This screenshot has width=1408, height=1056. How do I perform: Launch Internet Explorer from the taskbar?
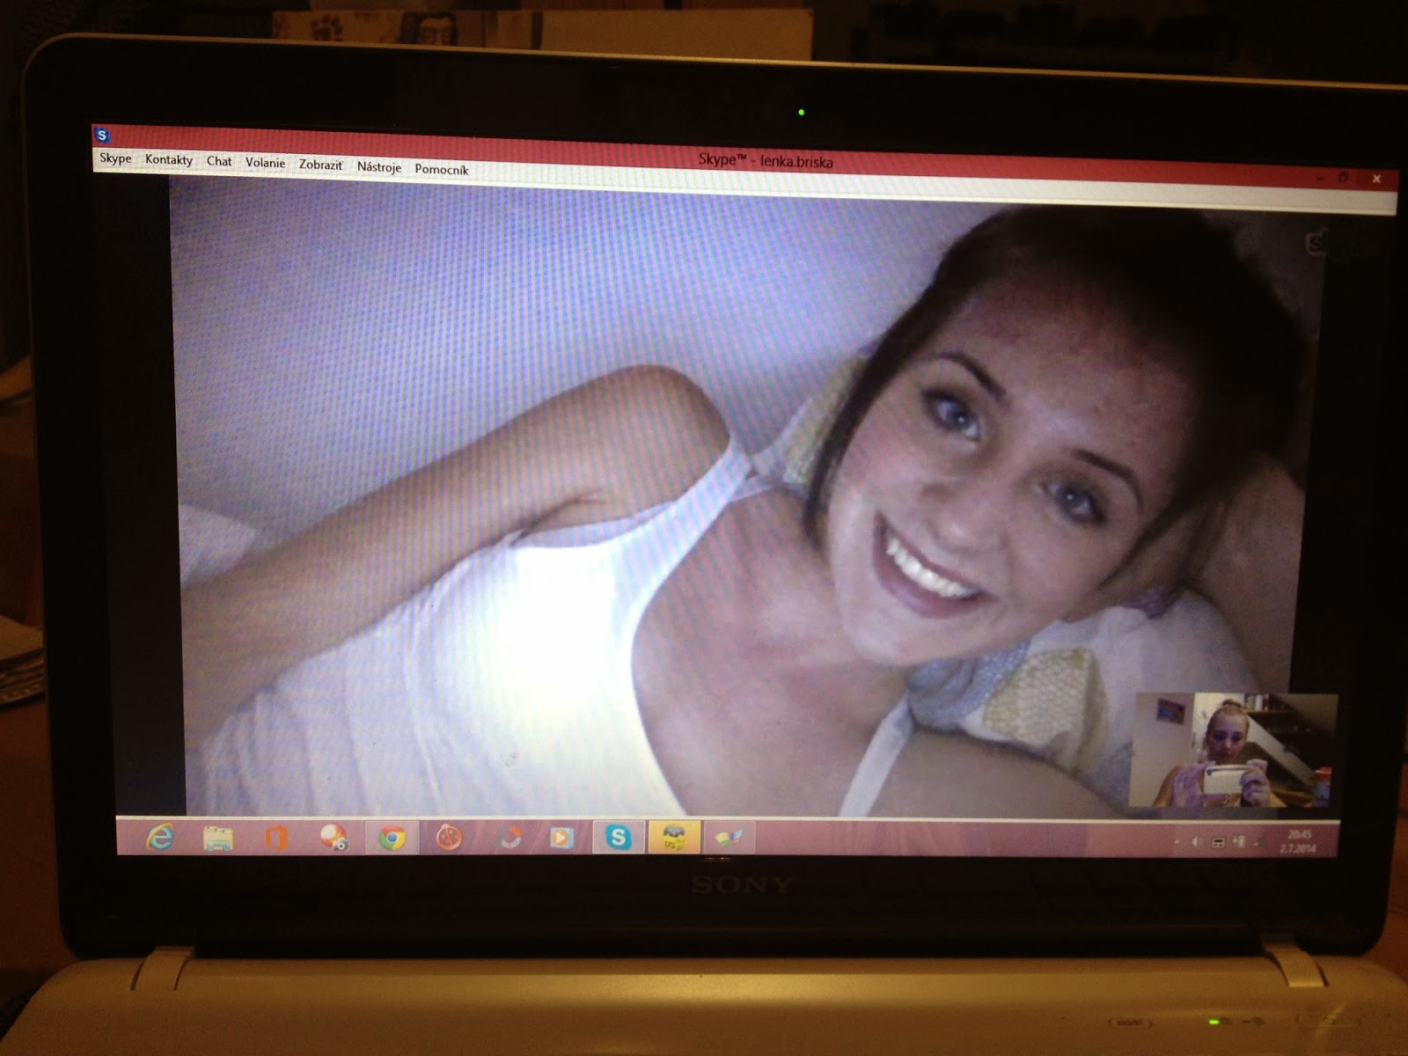160,837
